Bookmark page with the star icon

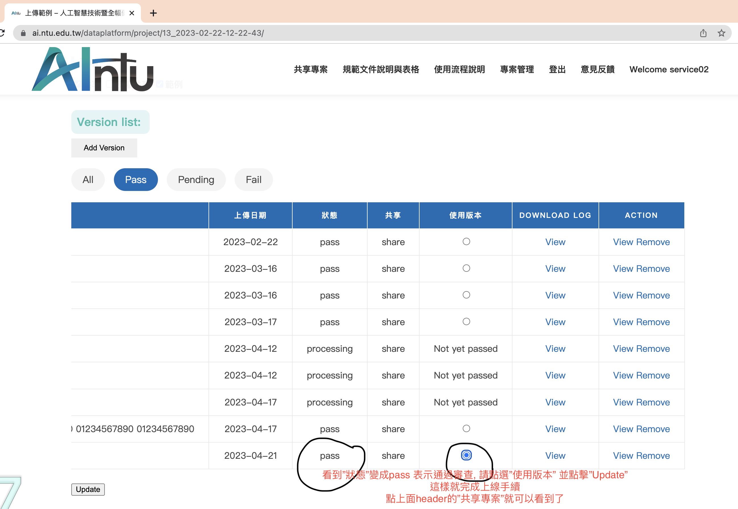(x=721, y=33)
